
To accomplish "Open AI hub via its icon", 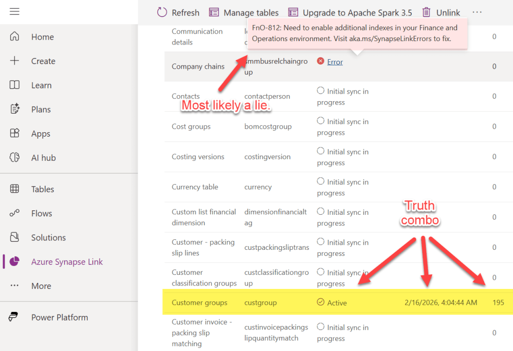I will point(15,158).
